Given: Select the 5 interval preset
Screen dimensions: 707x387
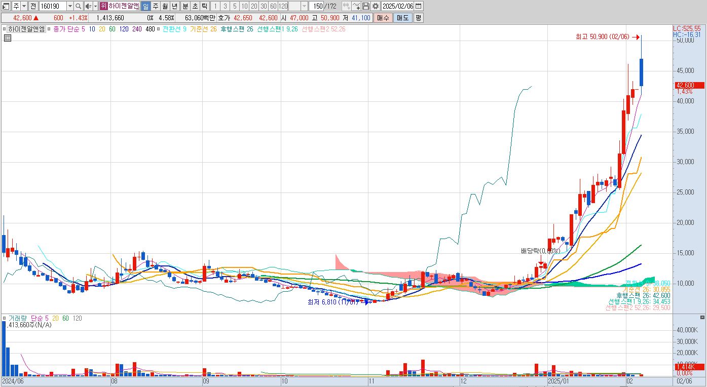Looking at the screenshot, I should 235,6.
